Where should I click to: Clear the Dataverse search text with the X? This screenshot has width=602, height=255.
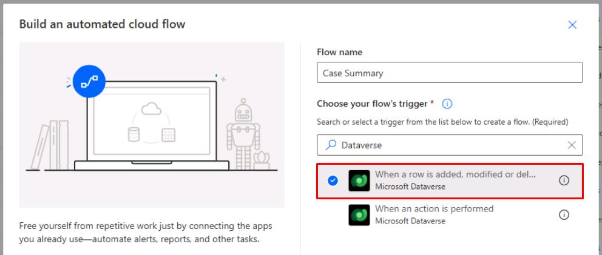click(571, 145)
